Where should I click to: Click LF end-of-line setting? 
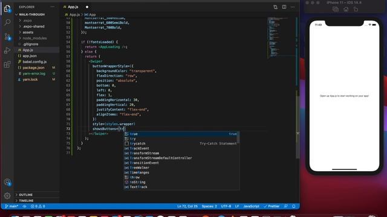pyautogui.click(x=237, y=206)
